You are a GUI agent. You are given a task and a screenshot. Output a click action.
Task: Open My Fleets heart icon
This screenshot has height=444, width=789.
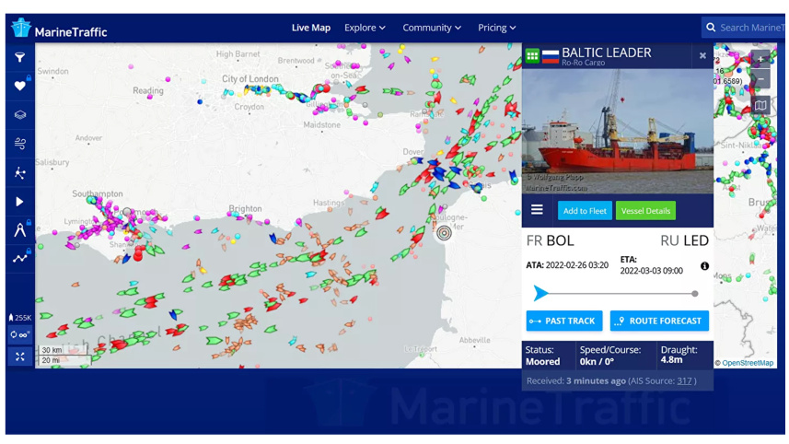19,87
